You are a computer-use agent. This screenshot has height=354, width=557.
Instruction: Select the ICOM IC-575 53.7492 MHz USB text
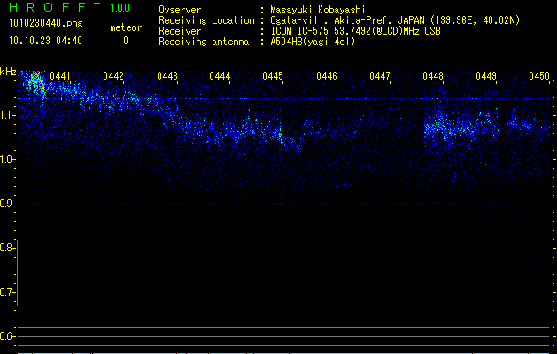pyautogui.click(x=355, y=31)
